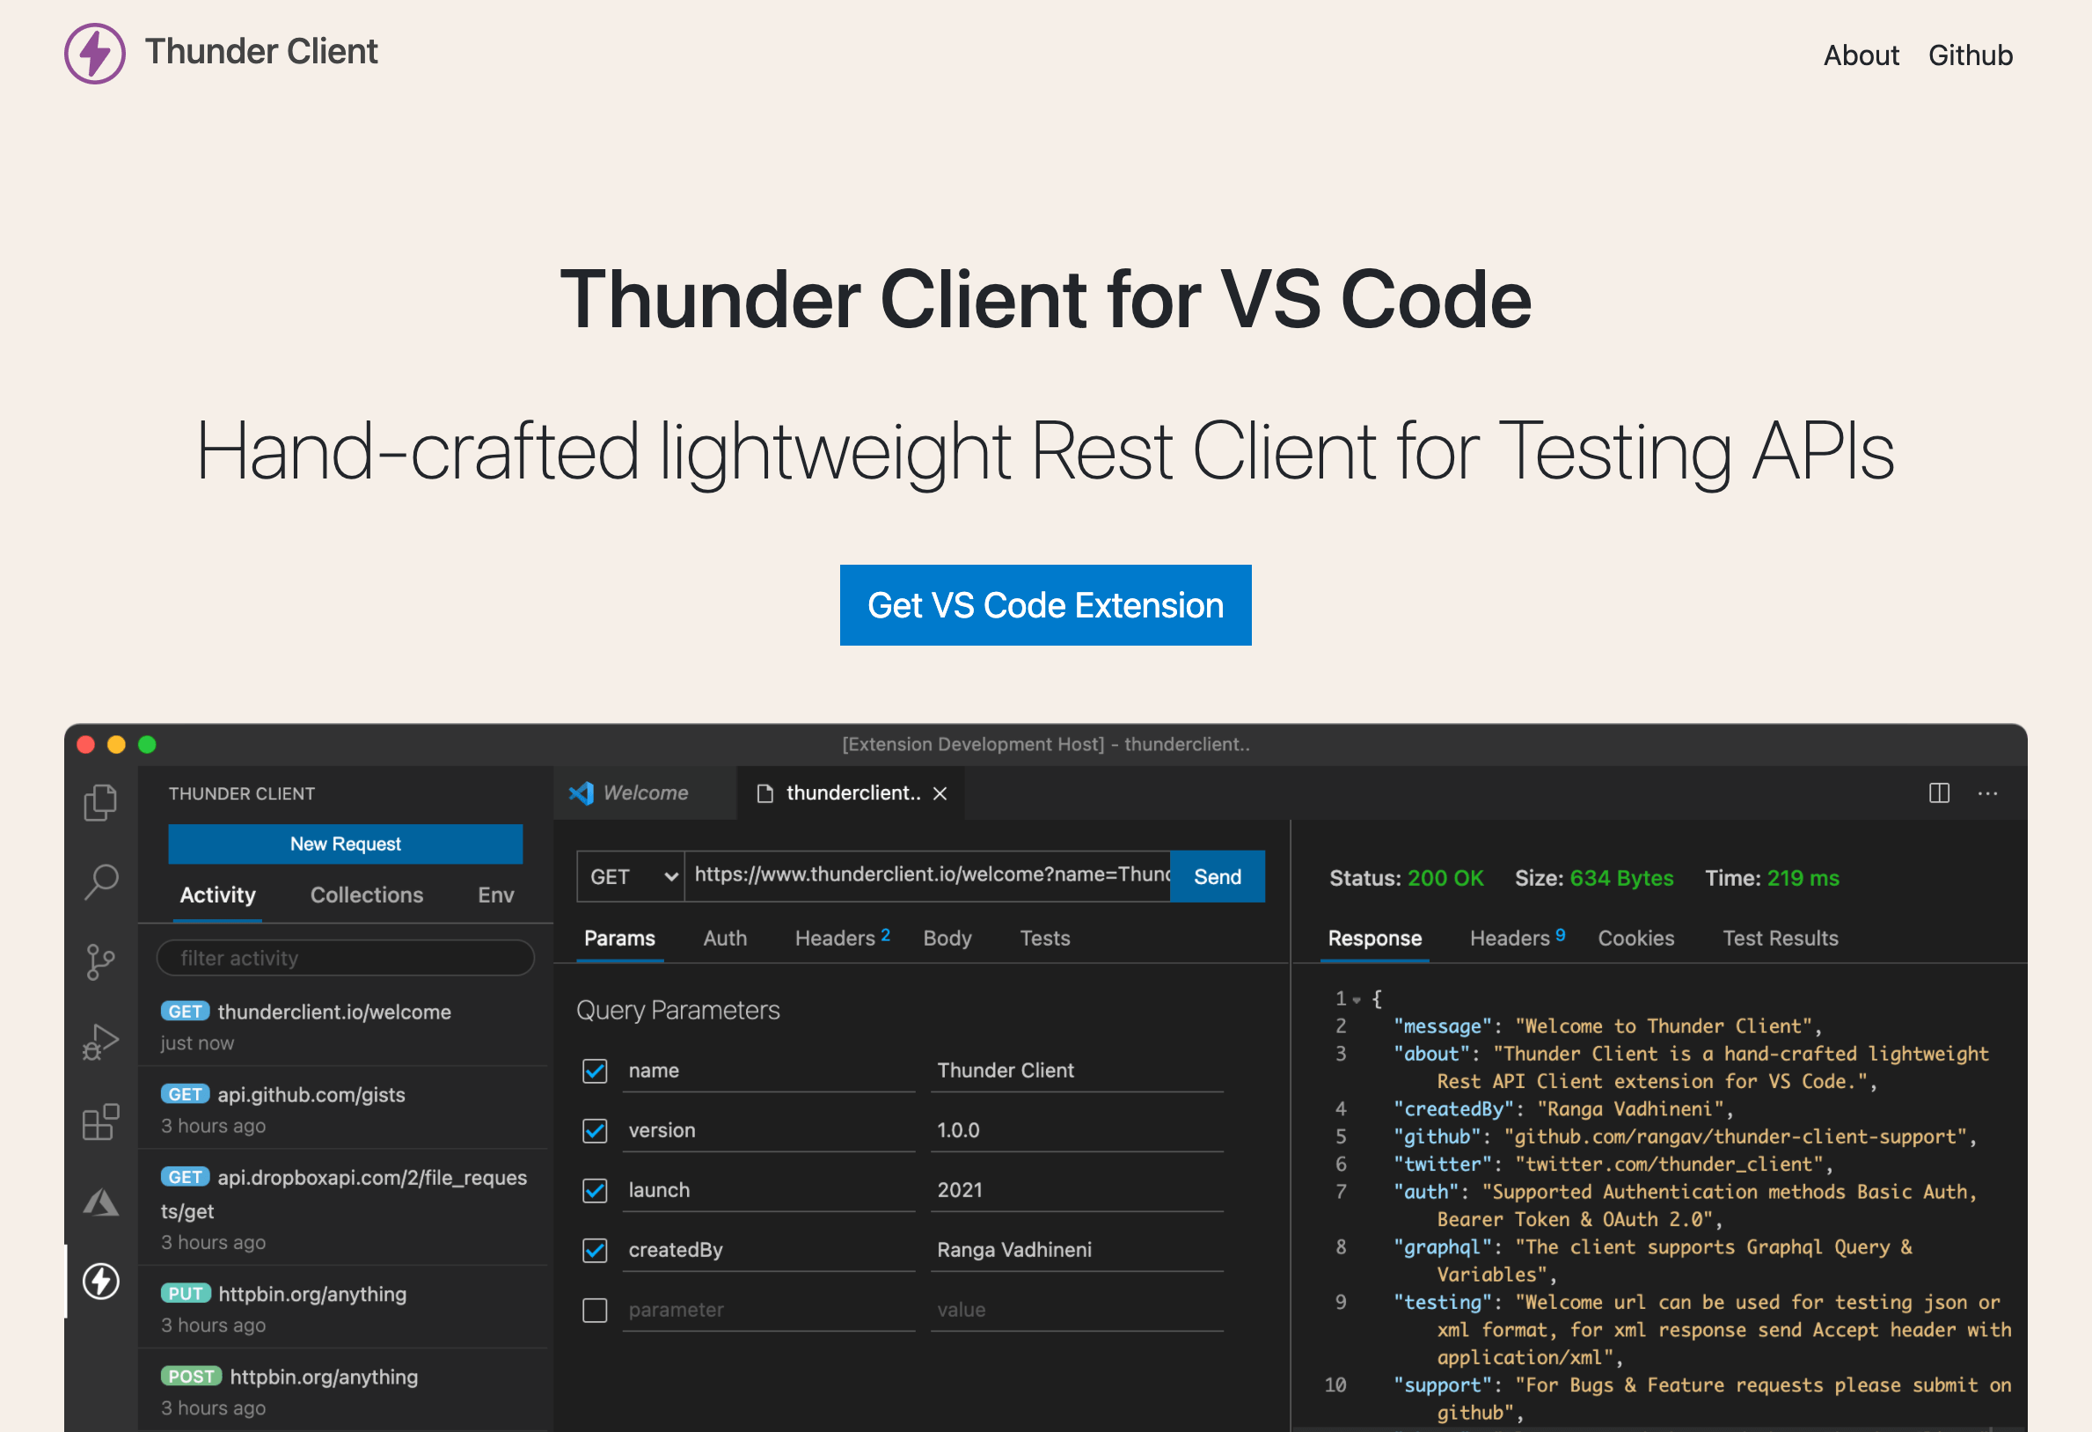Screen dimensions: 2092x1432
Task: Enable the empty parameter row checkbox
Action: pyautogui.click(x=595, y=1310)
